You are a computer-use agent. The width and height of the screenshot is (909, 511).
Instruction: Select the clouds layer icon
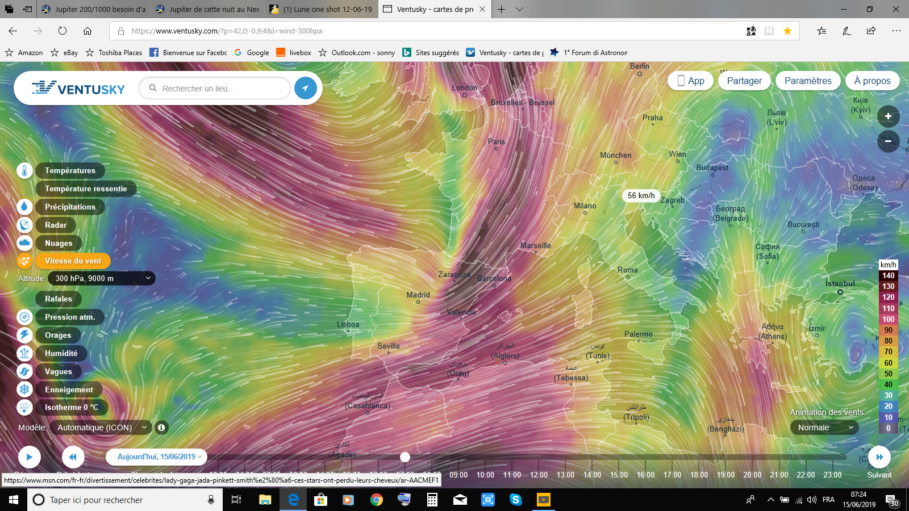point(24,243)
